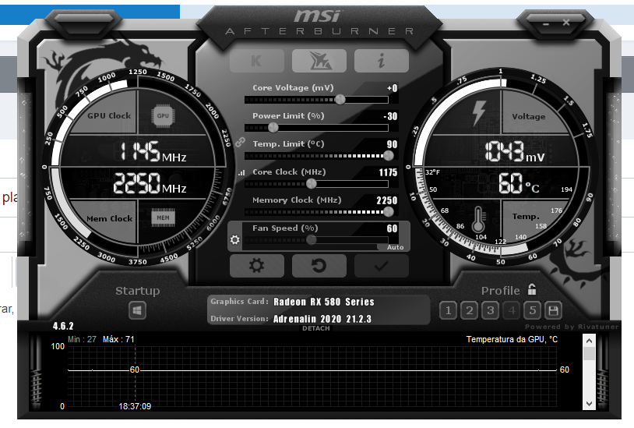Image resolution: width=634 pixels, height=428 pixels.
Task: Apply settings with the checkmark button
Action: (382, 266)
